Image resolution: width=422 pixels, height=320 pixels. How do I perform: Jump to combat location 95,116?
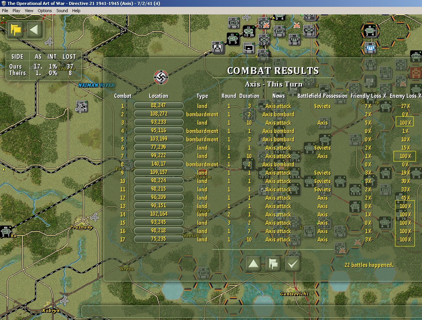[x=158, y=130]
